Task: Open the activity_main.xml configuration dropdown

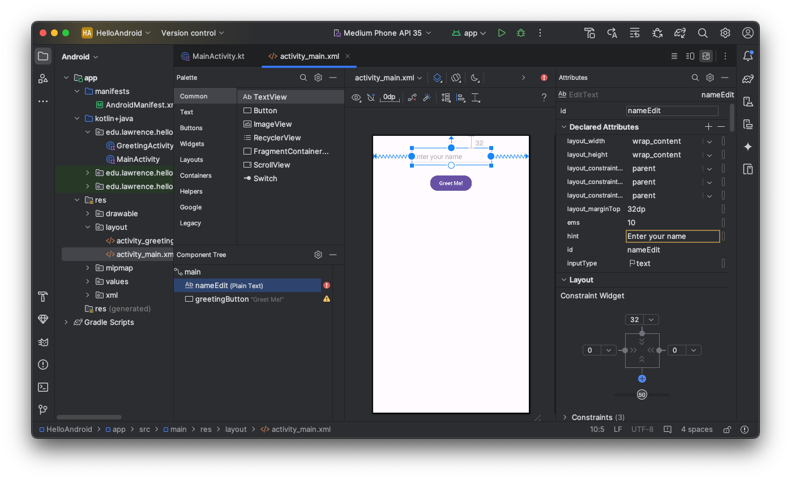Action: click(x=388, y=78)
